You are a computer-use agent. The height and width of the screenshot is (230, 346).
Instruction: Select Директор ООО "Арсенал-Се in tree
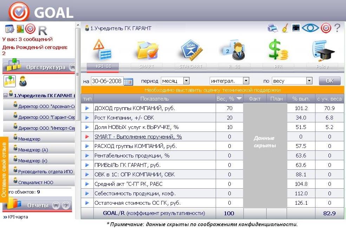(x=39, y=106)
